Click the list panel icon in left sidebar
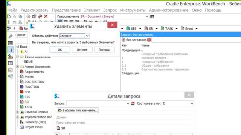The width and height of the screenshot is (241, 135). pos(11,43)
